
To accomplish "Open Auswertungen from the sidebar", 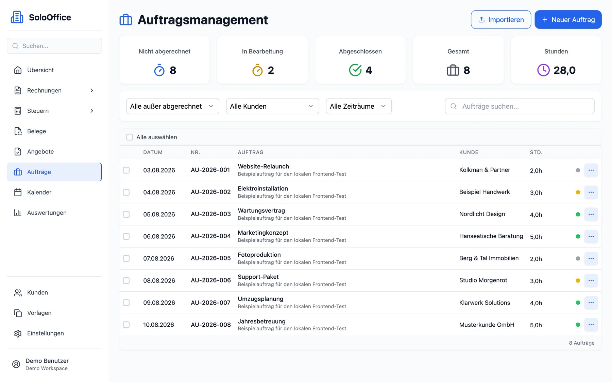I will coord(54,213).
